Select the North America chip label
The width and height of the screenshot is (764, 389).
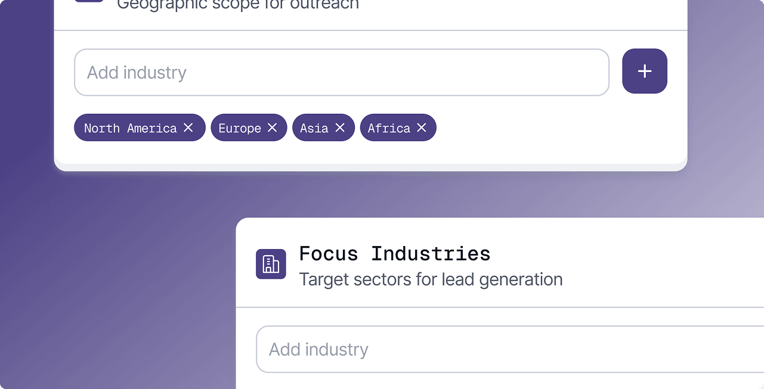pos(130,128)
